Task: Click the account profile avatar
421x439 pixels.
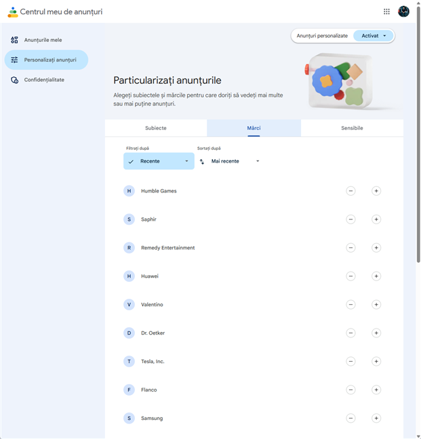Action: [x=404, y=12]
